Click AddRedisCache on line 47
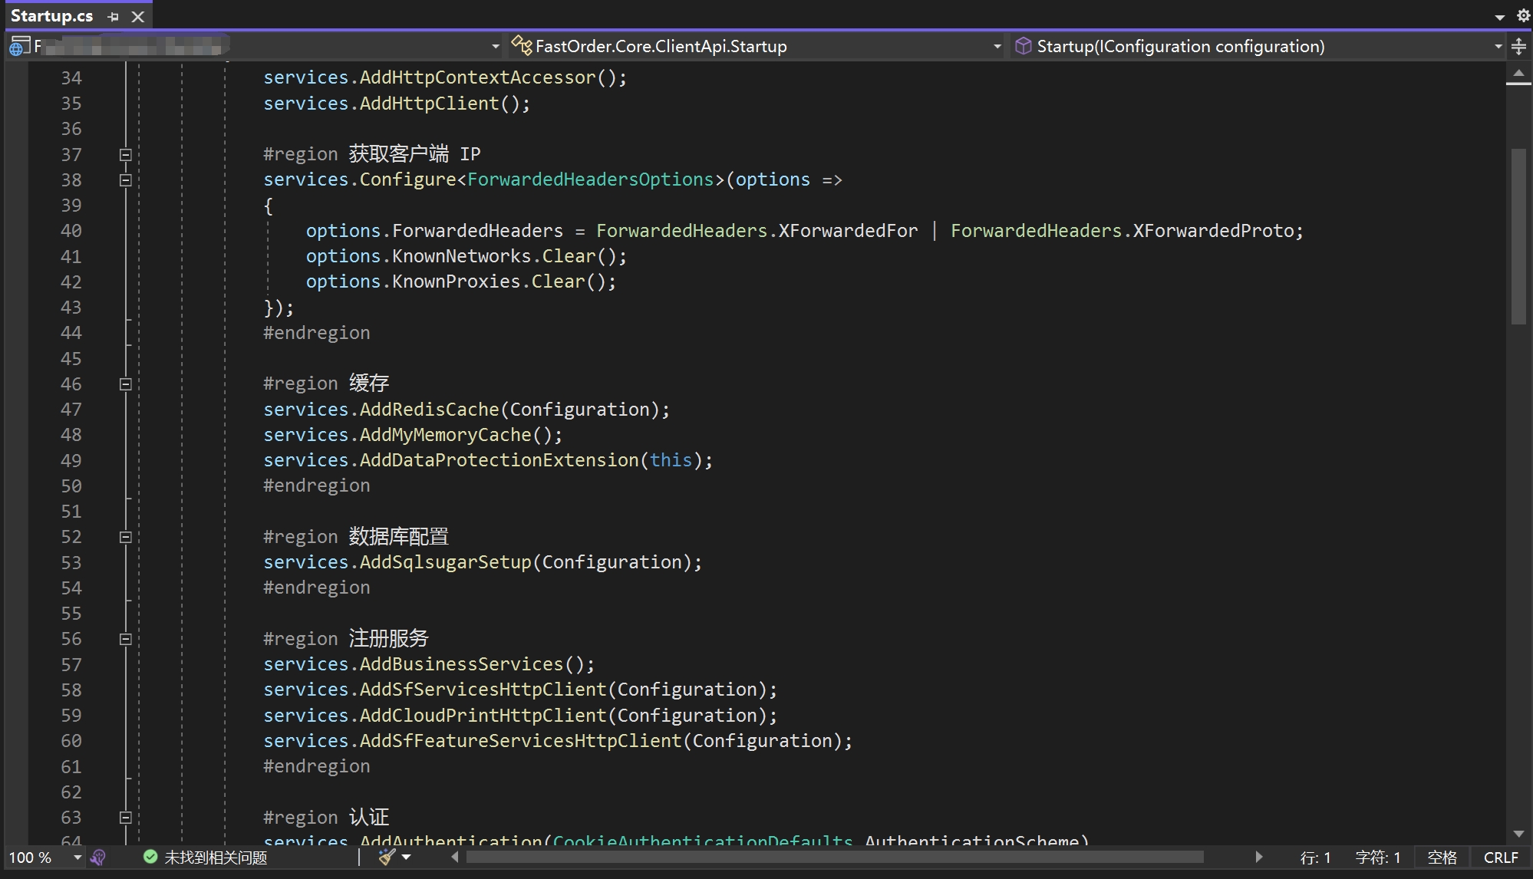Viewport: 1533px width, 879px height. [x=430, y=410]
